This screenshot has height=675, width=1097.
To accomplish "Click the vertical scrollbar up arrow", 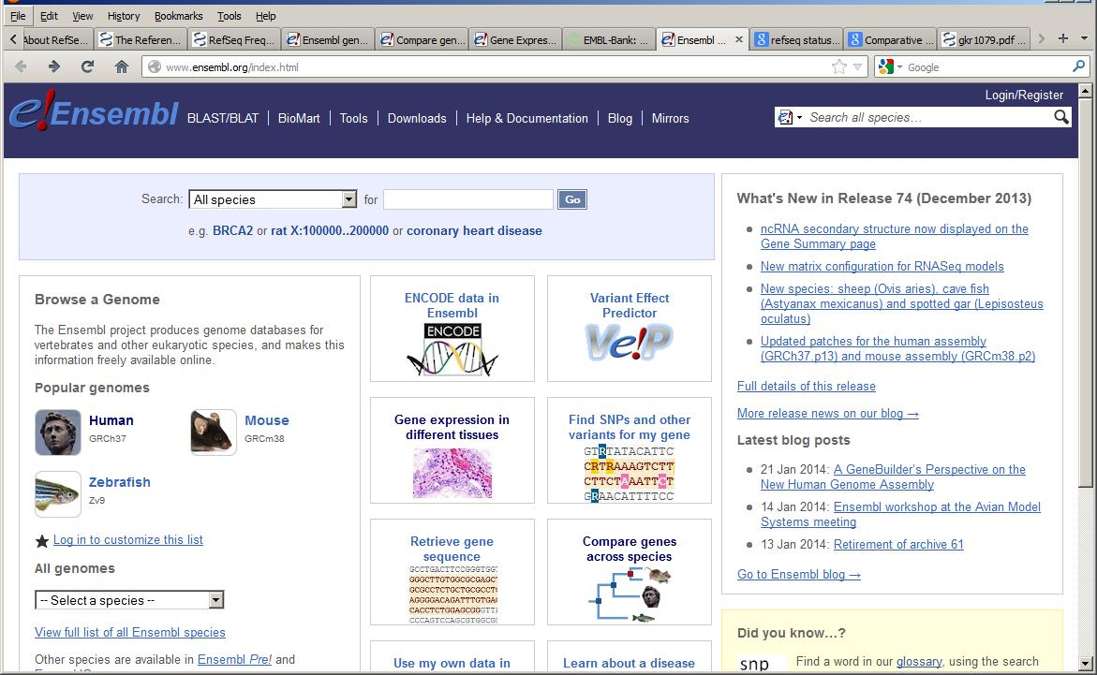I will coord(1085,91).
